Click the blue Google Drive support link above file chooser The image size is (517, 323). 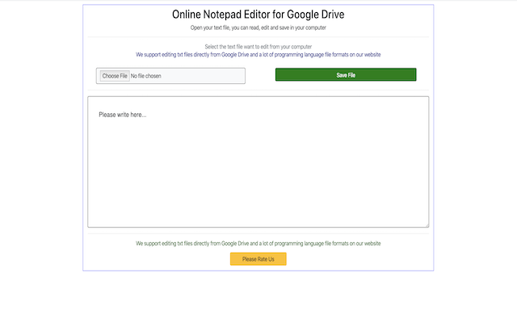click(258, 55)
